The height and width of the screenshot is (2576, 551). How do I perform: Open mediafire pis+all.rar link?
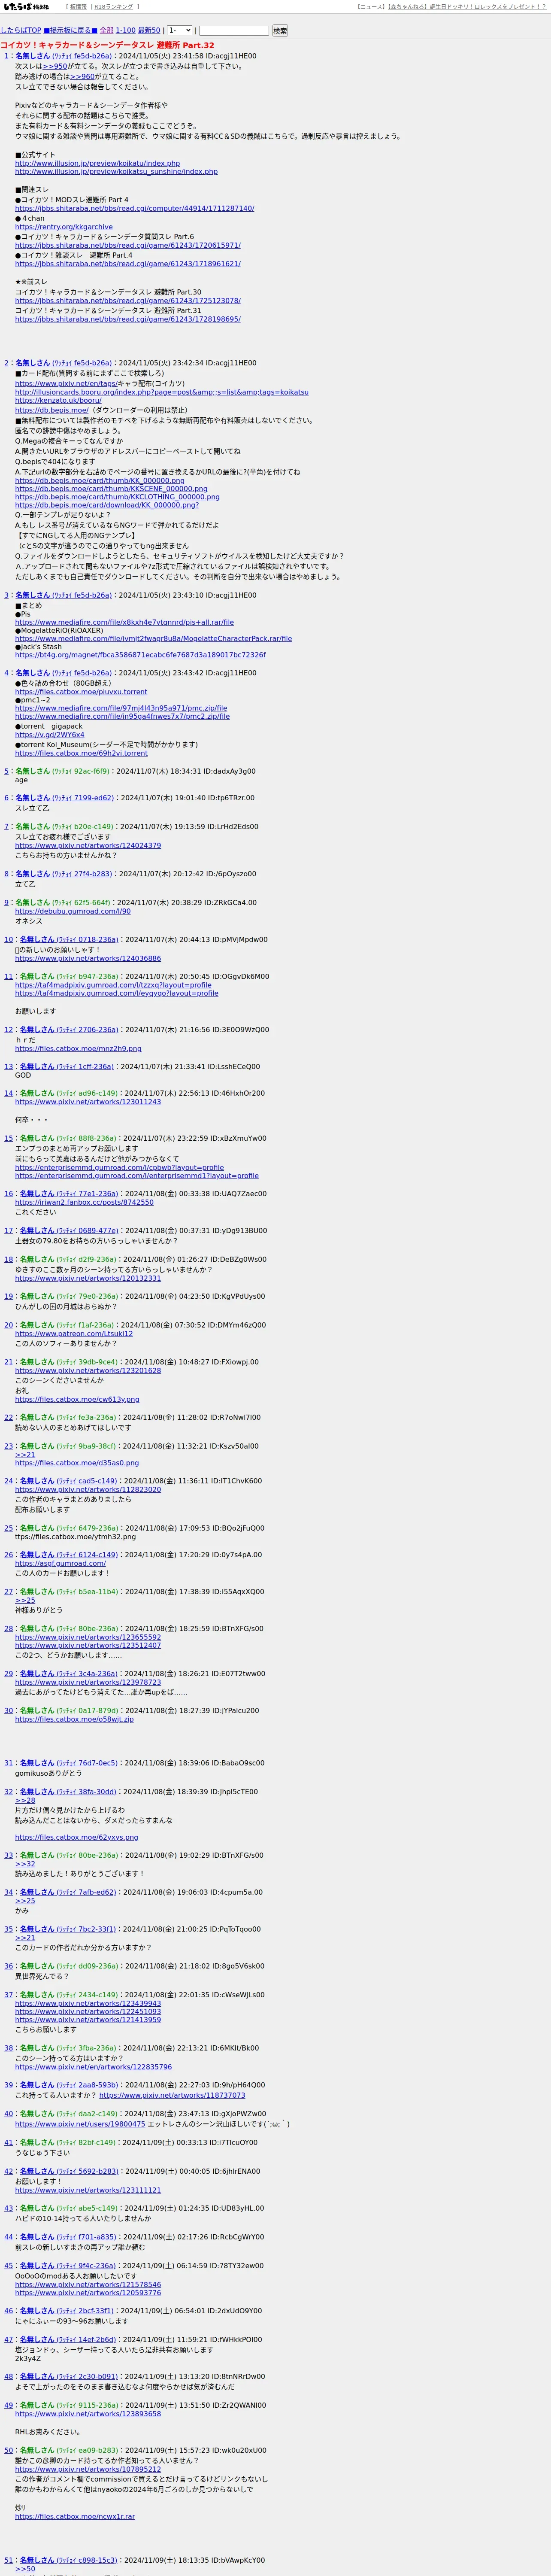124,622
